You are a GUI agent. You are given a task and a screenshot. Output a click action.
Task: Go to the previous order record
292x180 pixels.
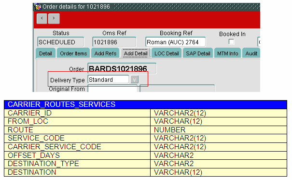[x=42, y=19]
